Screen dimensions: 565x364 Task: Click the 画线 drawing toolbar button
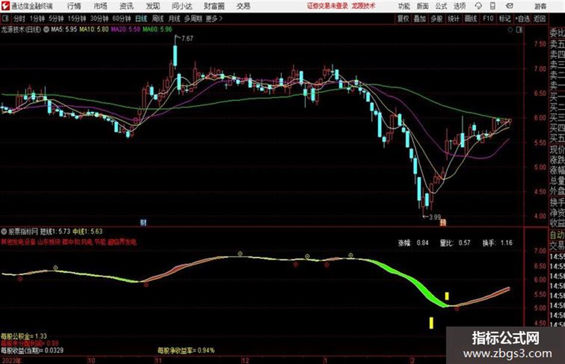[471, 19]
